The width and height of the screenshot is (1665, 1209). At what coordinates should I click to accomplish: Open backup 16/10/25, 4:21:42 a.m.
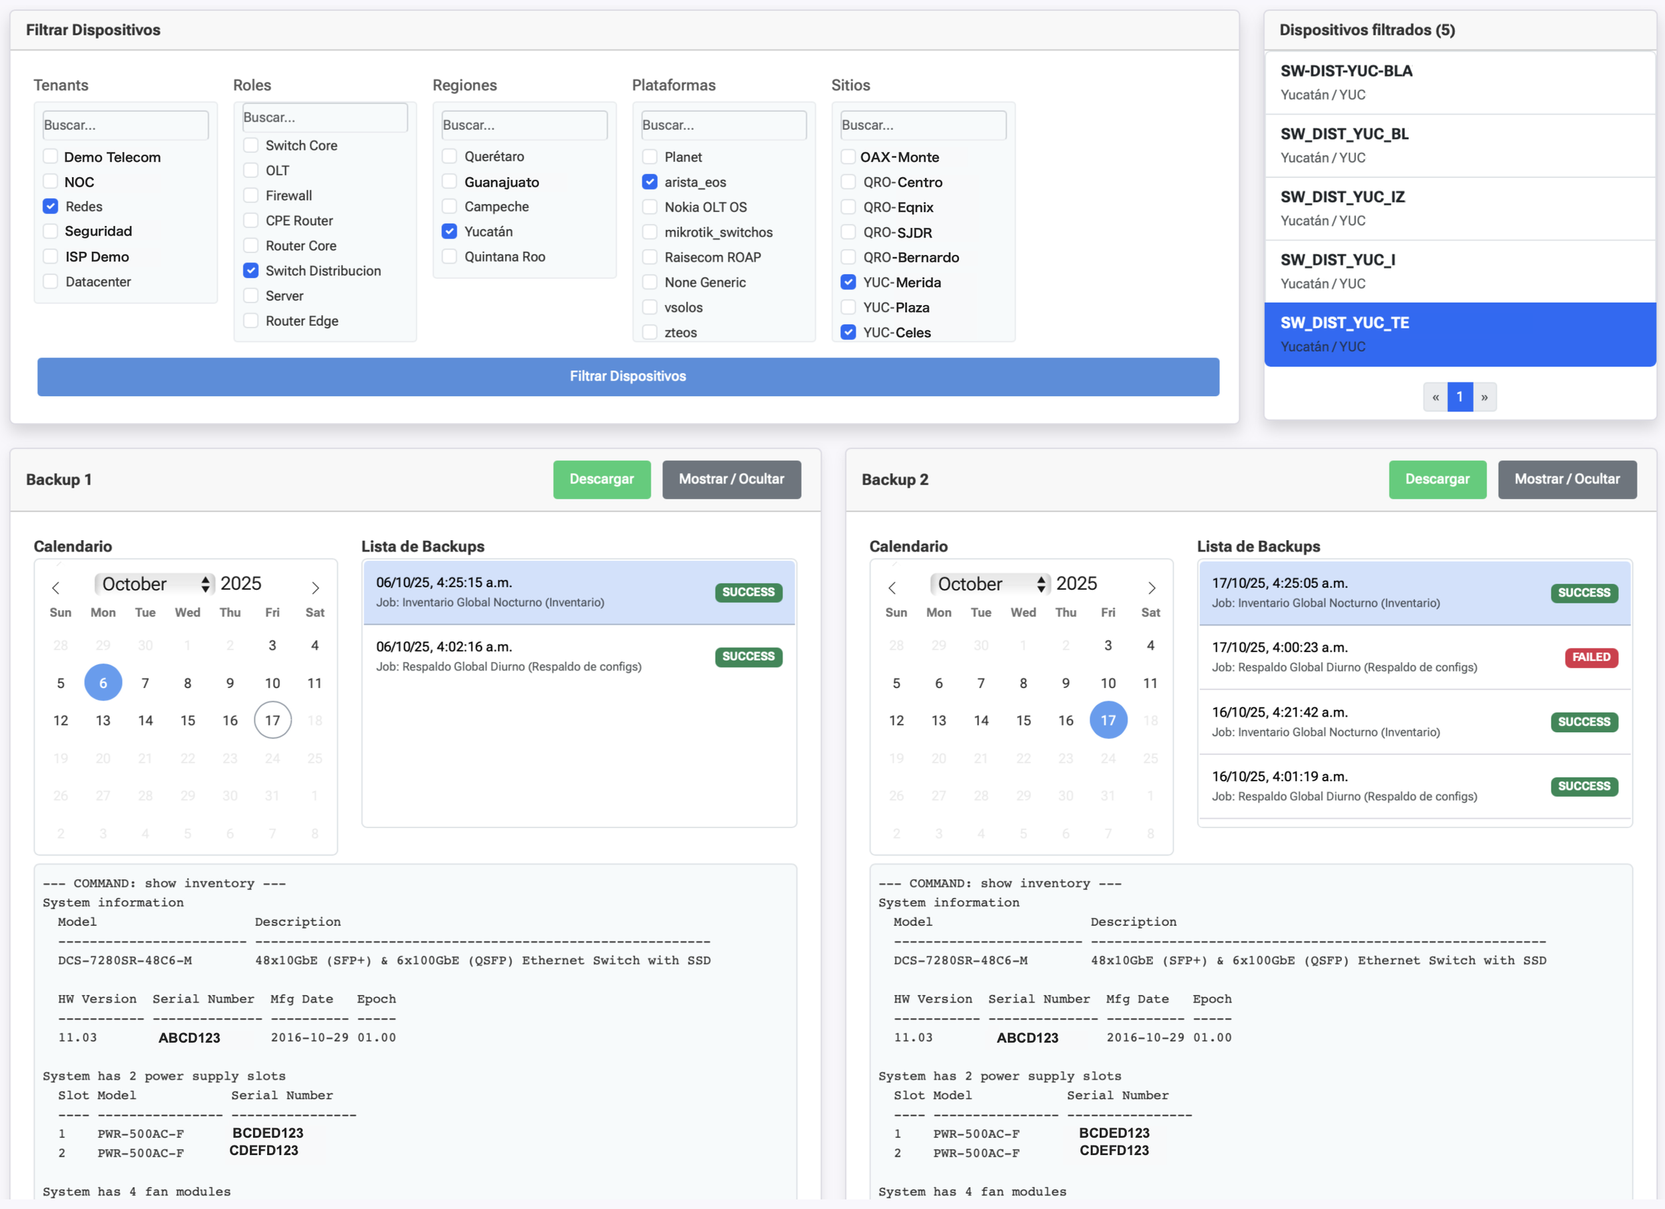[x=1415, y=721]
